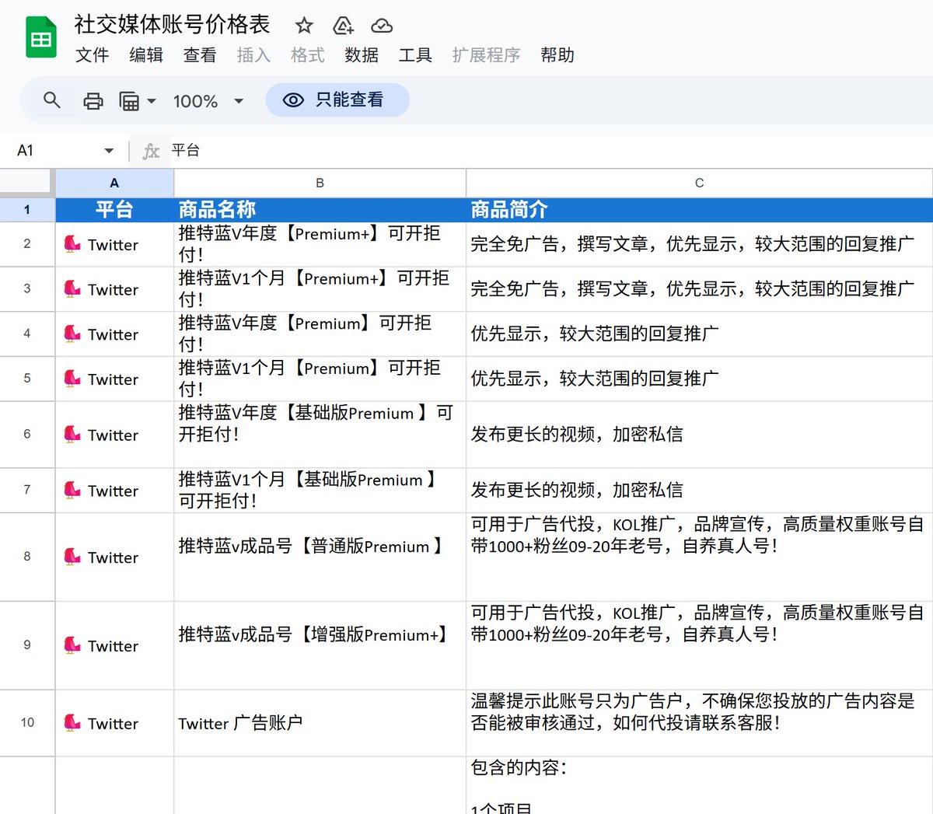This screenshot has width=933, height=814.
Task: Select column C header
Action: pos(699,183)
